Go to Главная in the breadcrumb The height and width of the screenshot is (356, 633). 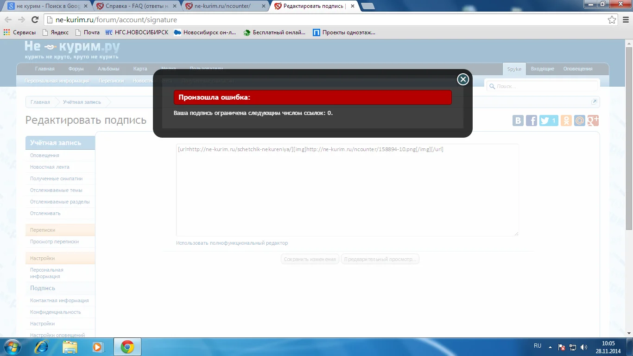coord(40,102)
